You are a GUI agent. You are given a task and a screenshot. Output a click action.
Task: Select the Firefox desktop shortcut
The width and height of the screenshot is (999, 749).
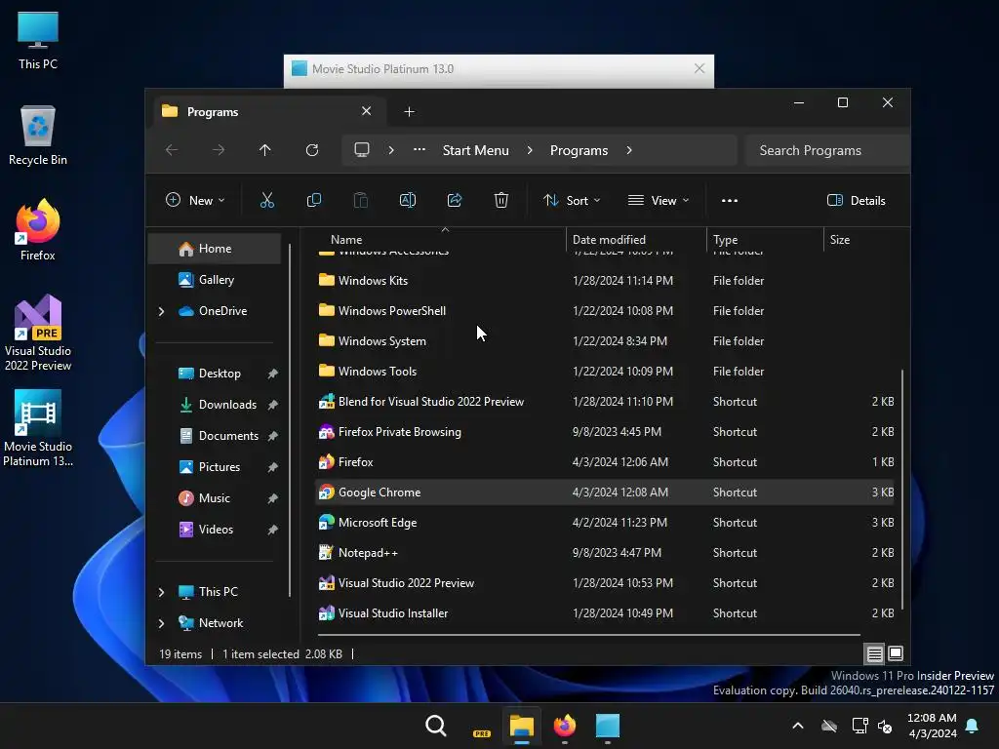pos(38,230)
